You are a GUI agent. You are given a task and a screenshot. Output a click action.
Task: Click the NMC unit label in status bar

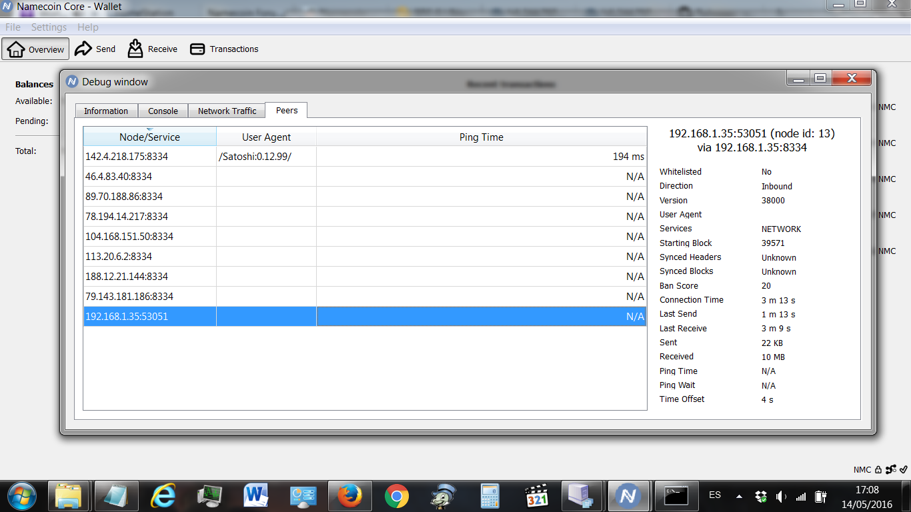pyautogui.click(x=862, y=469)
